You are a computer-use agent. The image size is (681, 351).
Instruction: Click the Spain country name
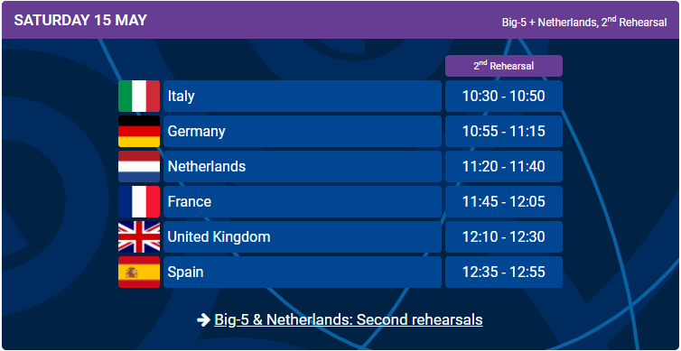point(185,272)
